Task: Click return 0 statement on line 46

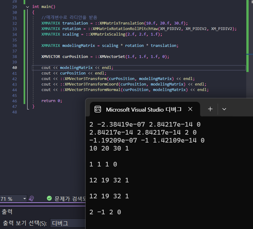Action: pos(52,101)
